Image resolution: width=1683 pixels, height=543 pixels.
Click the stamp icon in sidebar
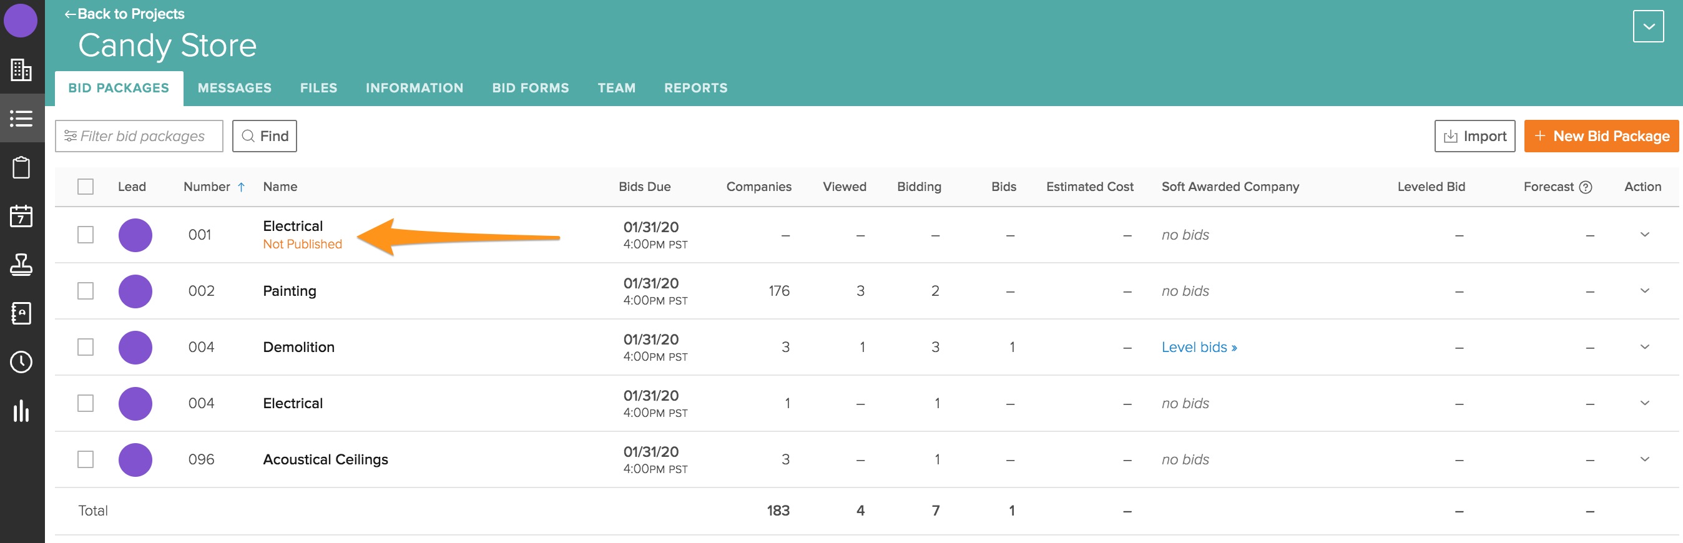coord(22,265)
